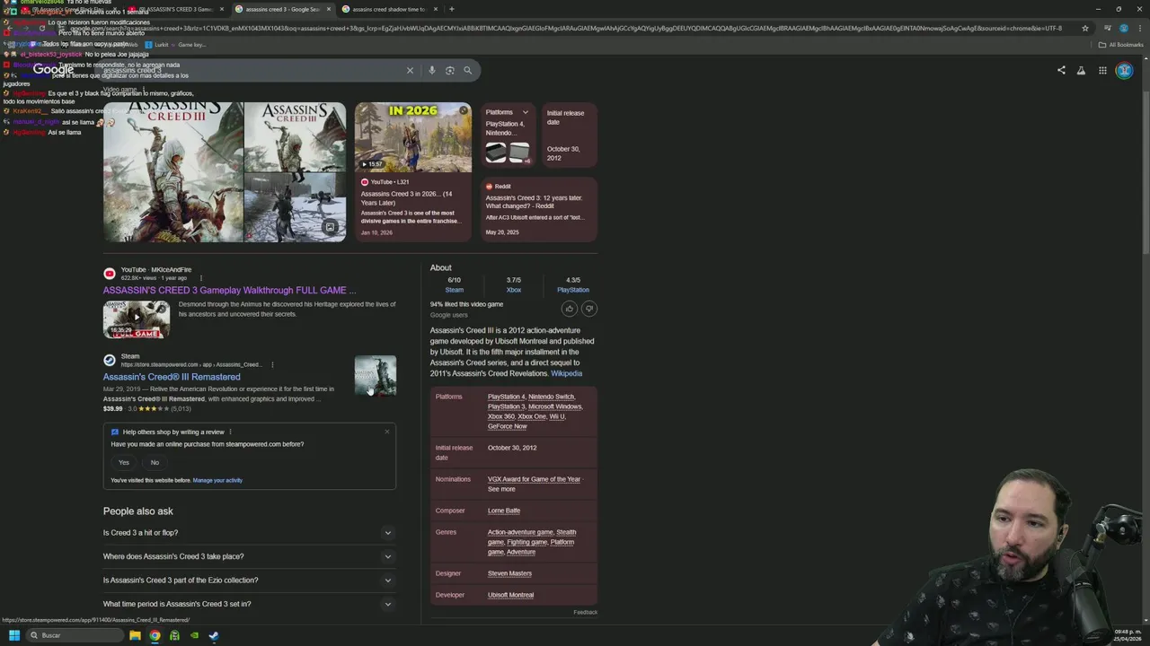This screenshot has height=646, width=1150.
Task: Open the 'GeForce Now' platform link
Action: (508, 426)
